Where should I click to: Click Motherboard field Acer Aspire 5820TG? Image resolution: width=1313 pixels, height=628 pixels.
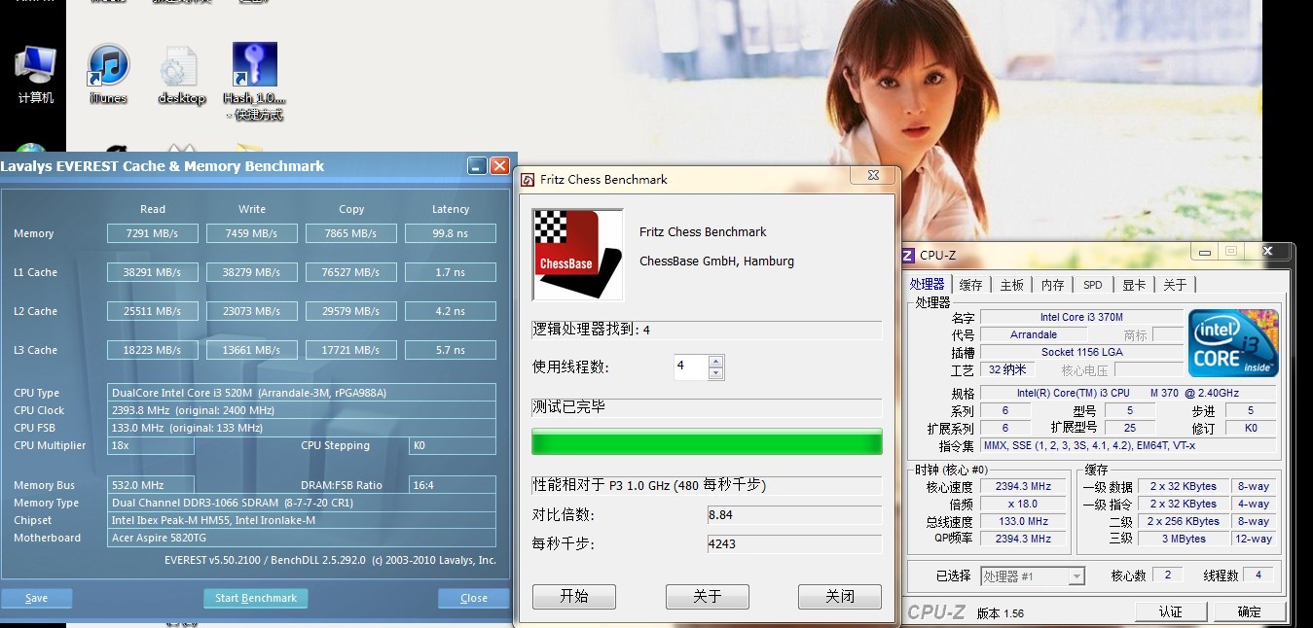click(x=302, y=538)
